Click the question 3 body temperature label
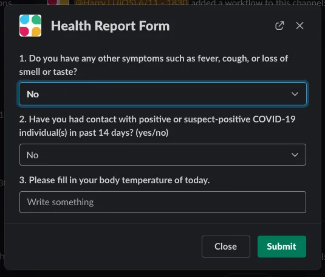This screenshot has width=325, height=277. click(x=114, y=180)
